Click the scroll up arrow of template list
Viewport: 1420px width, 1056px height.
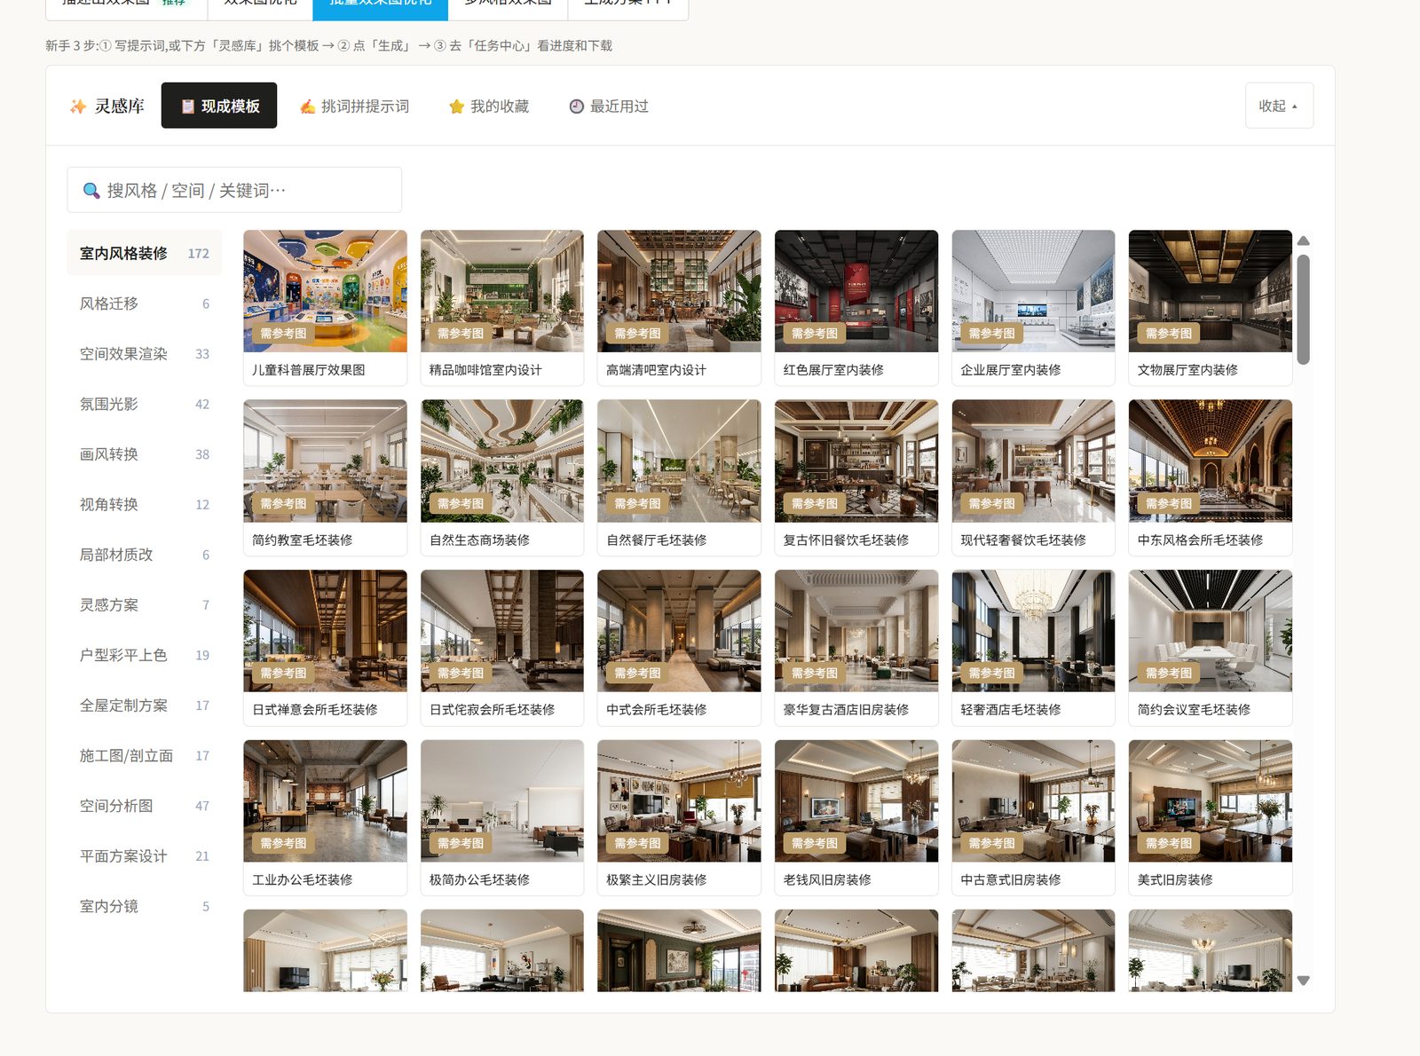[x=1303, y=241]
